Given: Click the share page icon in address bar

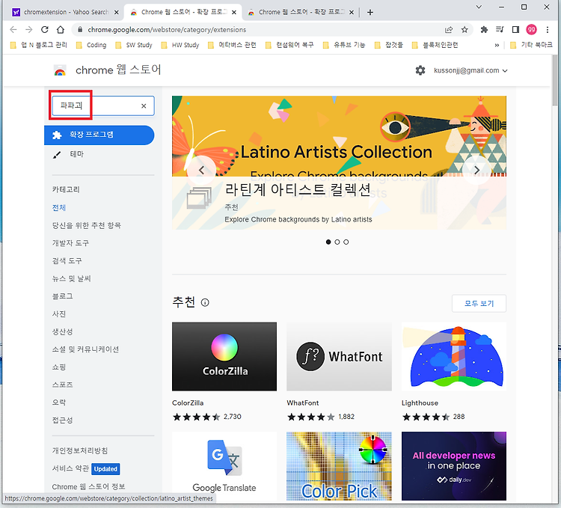Looking at the screenshot, I should point(449,30).
